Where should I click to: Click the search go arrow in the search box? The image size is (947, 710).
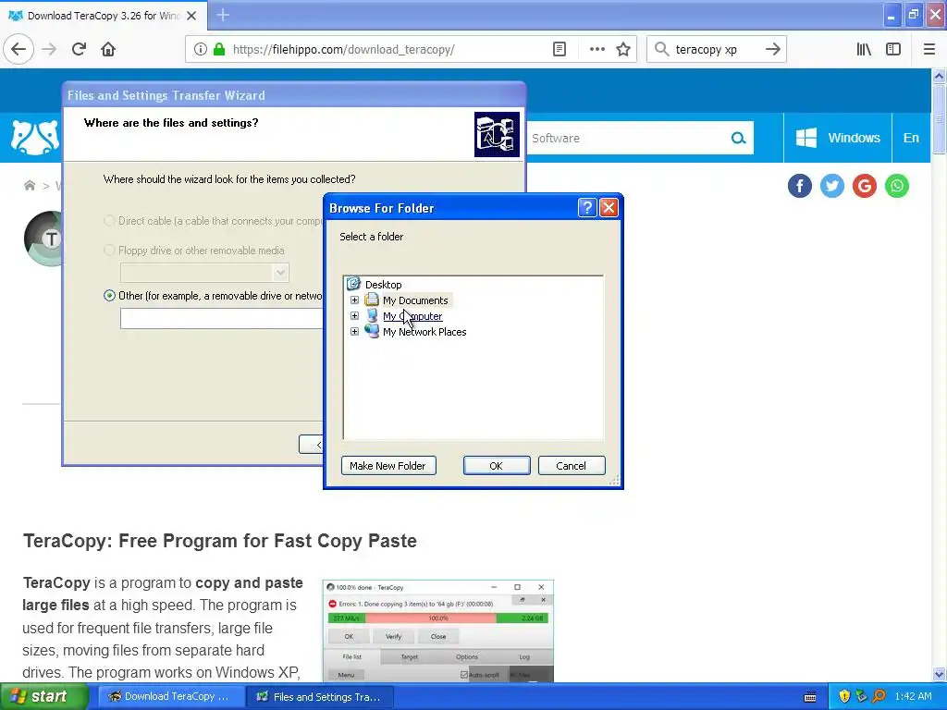[772, 49]
